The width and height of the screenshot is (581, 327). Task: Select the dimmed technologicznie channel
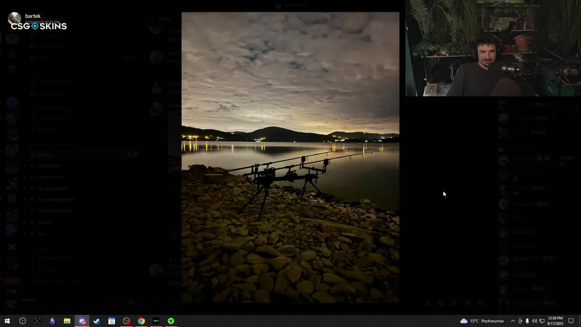coord(56,199)
